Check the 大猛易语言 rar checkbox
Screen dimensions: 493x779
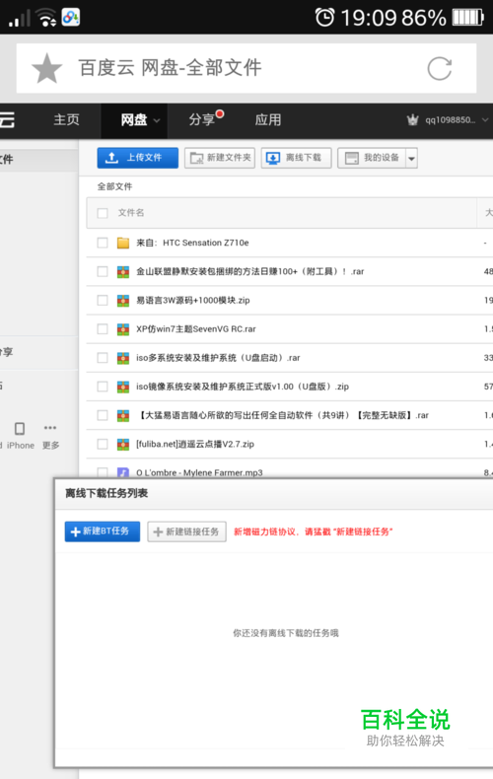tap(103, 415)
